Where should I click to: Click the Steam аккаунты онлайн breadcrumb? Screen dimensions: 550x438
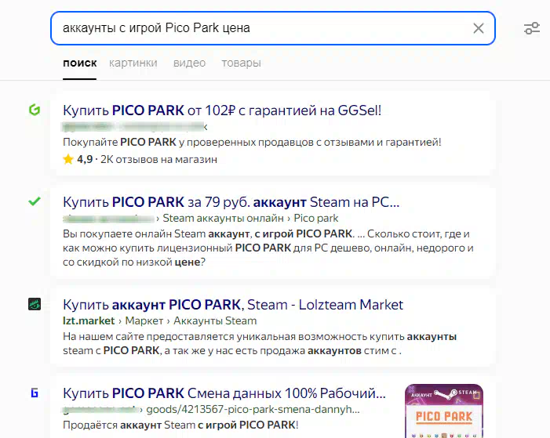(x=223, y=219)
